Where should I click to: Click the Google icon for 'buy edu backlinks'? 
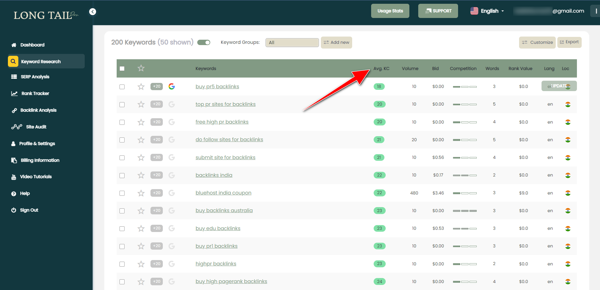coord(172,228)
